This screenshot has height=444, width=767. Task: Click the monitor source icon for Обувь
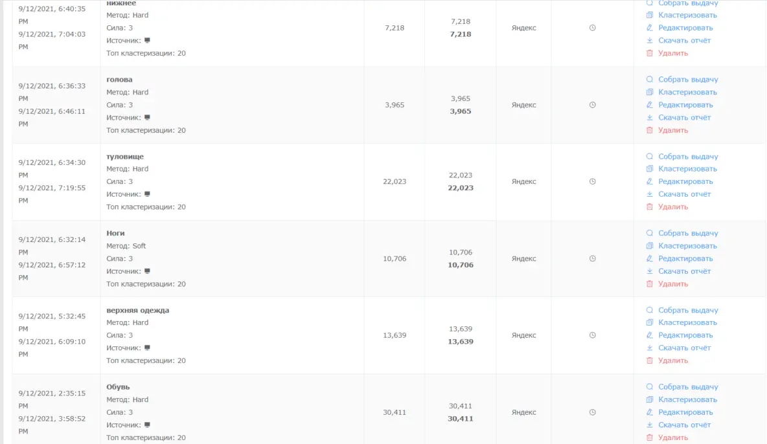tap(147, 425)
